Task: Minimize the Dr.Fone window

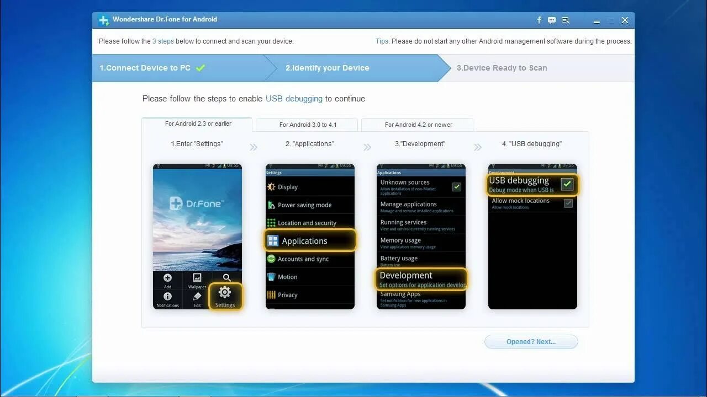Action: pos(597,21)
